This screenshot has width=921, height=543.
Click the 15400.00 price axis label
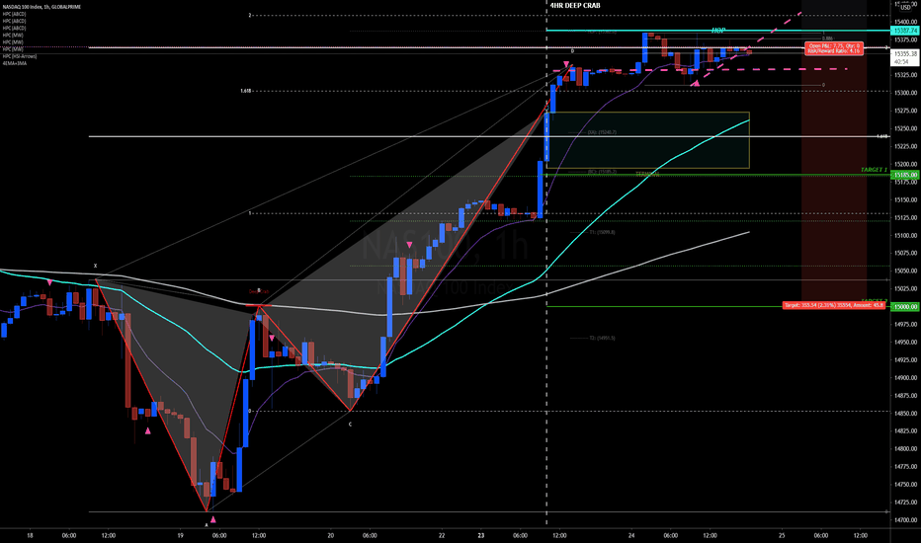click(x=905, y=21)
